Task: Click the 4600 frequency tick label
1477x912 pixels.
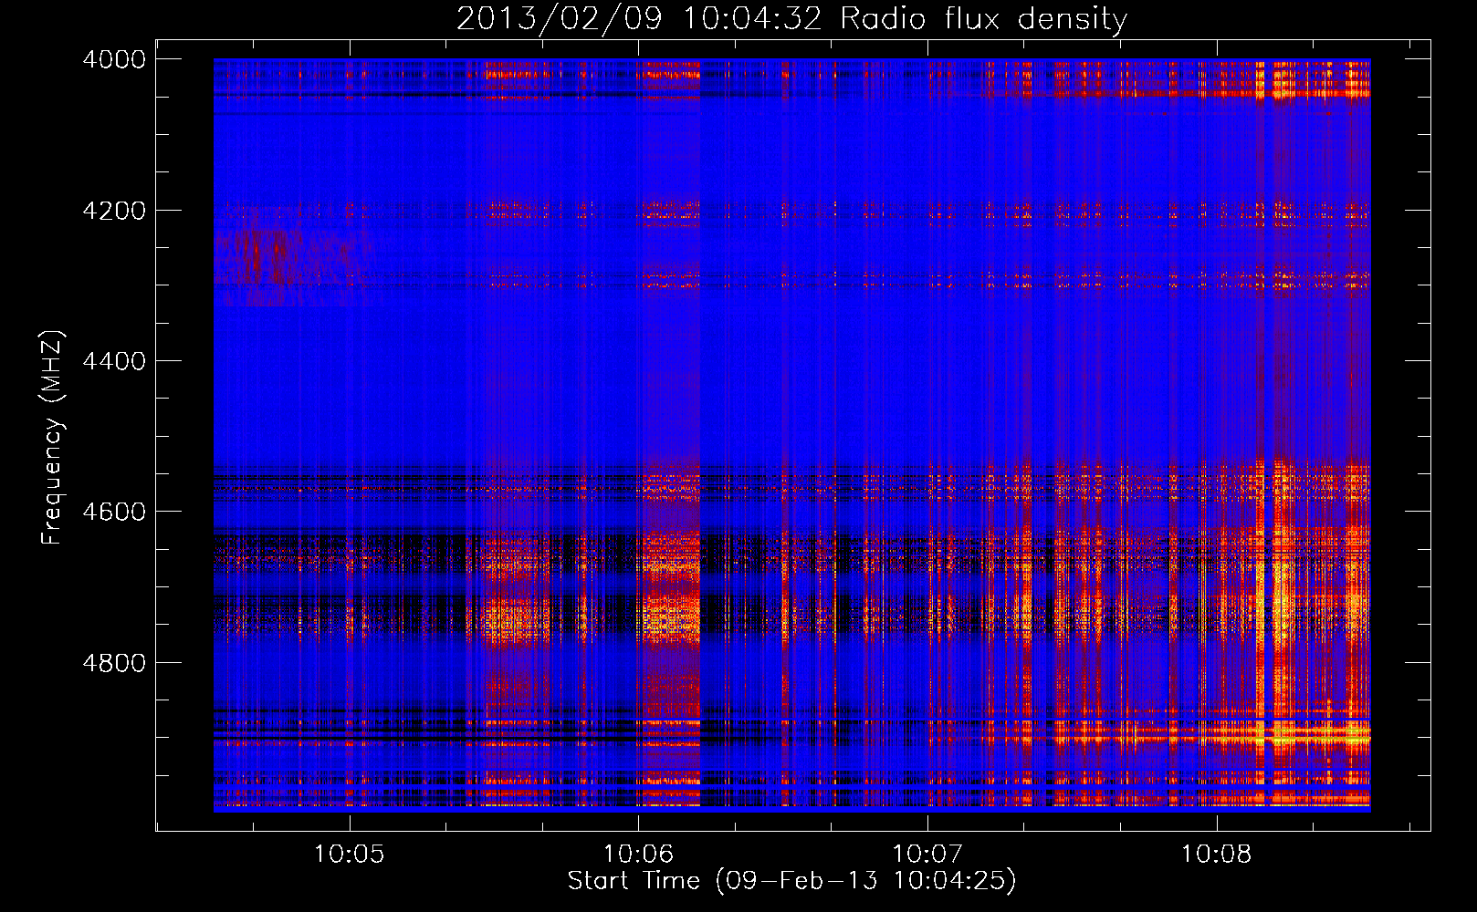Action: 114,512
